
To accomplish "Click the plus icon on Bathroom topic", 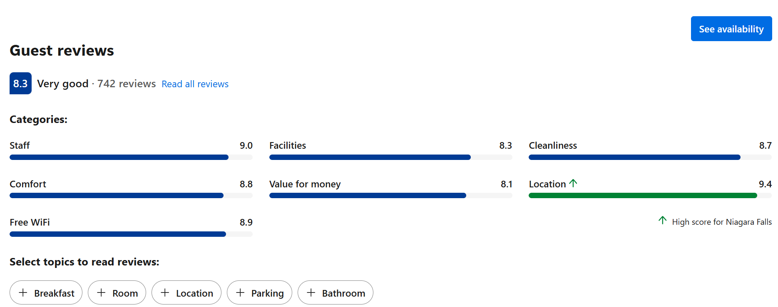I will tap(311, 293).
